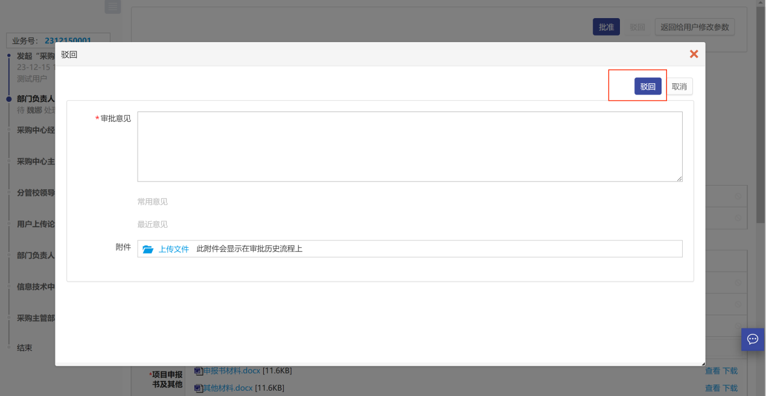Viewport: 766px width, 396px height.
Task: Open the 申报书材料.docx file link
Action: click(231, 371)
